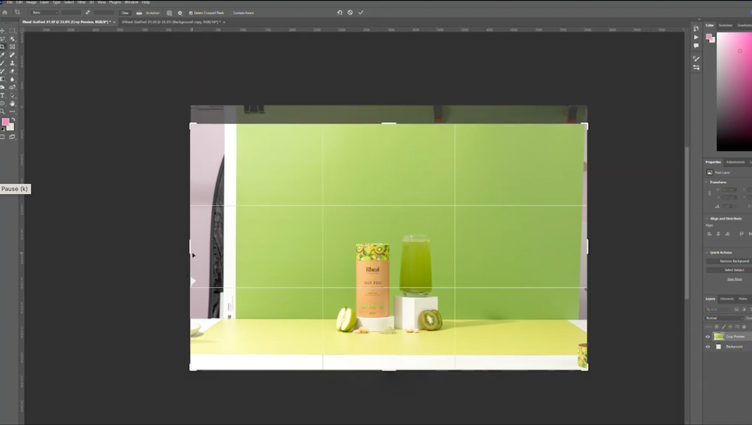Select the Zoom tool
This screenshot has width=752, height=425.
click(3, 112)
